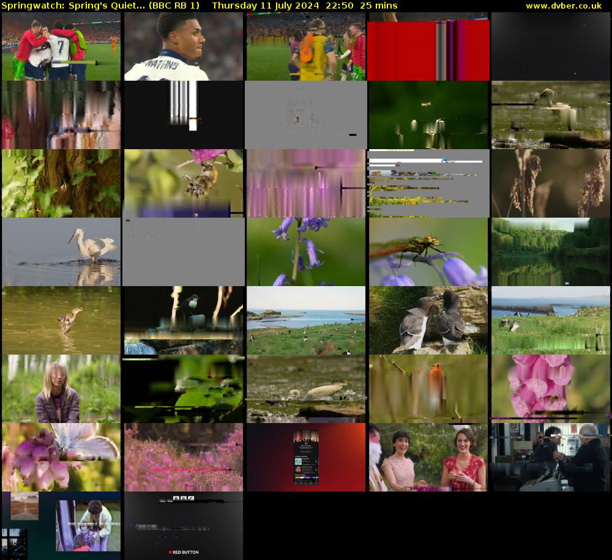Open the corrupted solid red thumbnail

(428, 46)
